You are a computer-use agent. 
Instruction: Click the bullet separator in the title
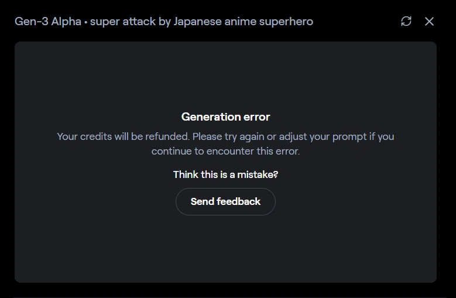[x=86, y=22]
